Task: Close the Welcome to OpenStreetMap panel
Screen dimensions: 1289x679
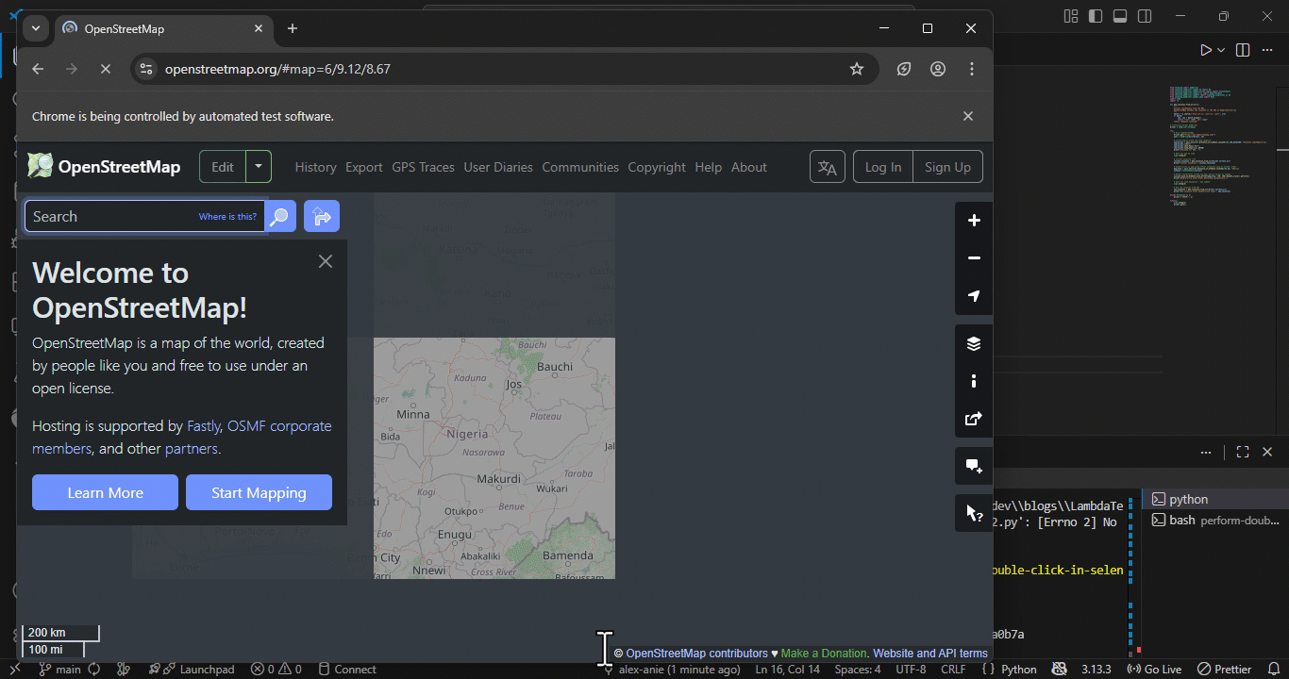Action: pyautogui.click(x=326, y=261)
